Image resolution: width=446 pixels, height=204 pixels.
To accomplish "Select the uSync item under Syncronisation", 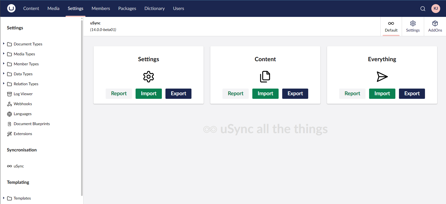I will tap(19, 166).
